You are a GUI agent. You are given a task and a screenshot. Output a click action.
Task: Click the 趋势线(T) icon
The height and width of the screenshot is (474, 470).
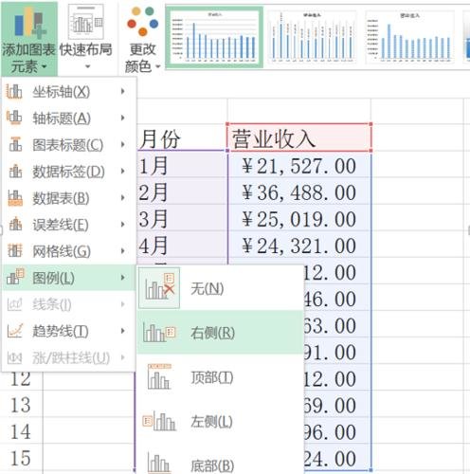point(15,331)
